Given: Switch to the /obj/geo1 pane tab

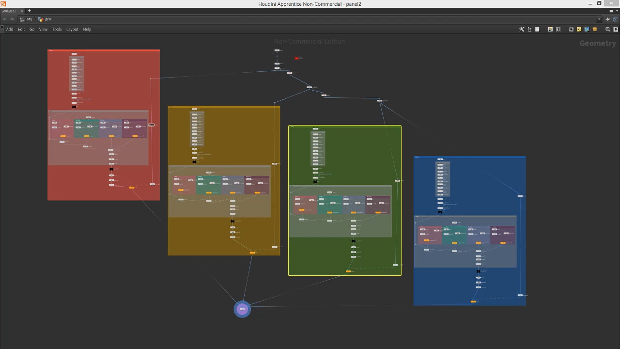Looking at the screenshot, I should click(x=10, y=11).
